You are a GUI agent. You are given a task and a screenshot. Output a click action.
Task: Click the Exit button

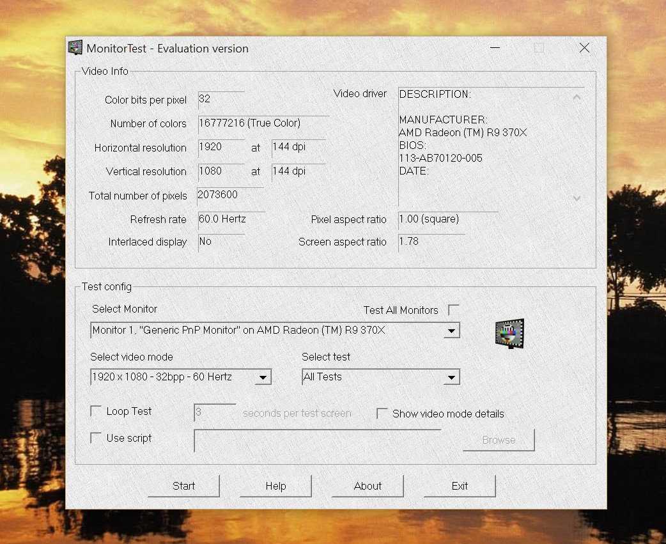pyautogui.click(x=460, y=486)
